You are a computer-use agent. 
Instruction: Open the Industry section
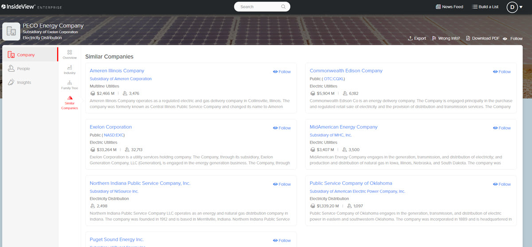[x=70, y=70]
